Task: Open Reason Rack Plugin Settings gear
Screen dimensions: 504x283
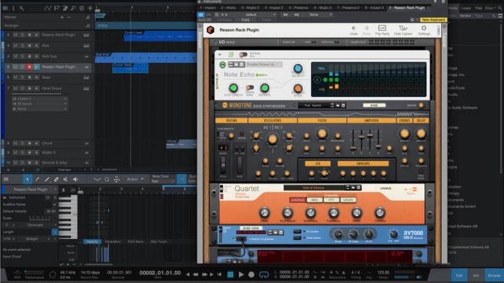Action: [424, 29]
